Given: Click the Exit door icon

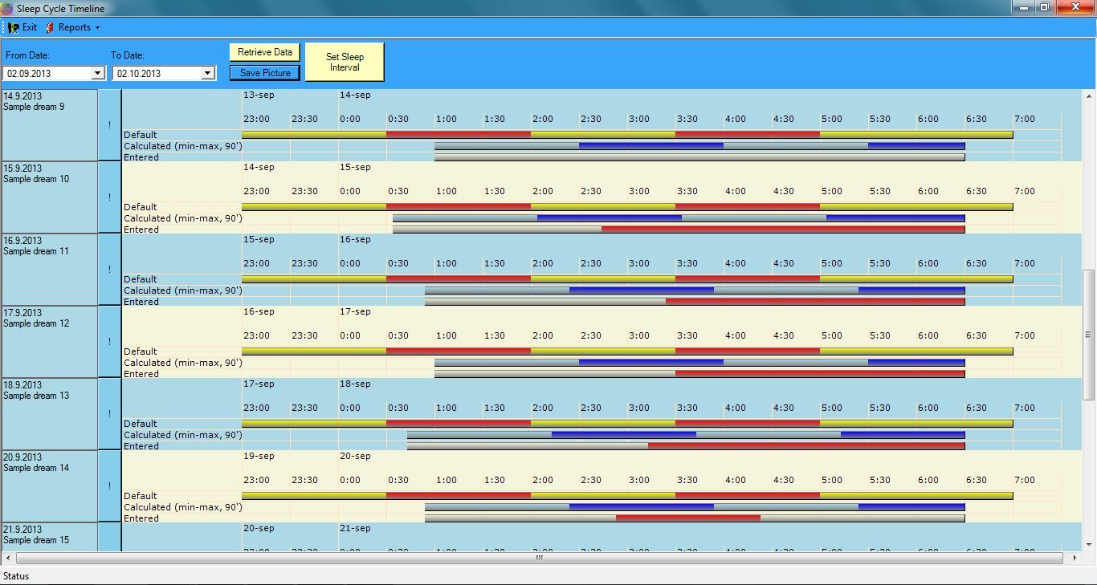Looking at the screenshot, I should [14, 26].
